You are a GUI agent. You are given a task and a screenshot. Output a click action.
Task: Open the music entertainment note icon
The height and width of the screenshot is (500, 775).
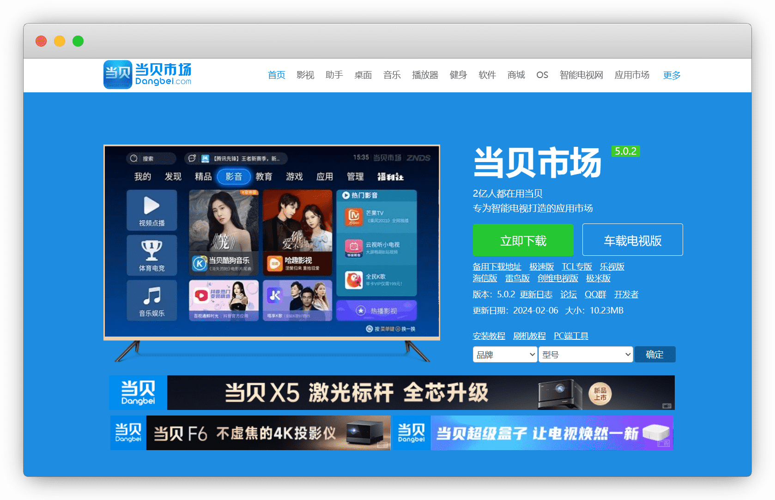(151, 296)
